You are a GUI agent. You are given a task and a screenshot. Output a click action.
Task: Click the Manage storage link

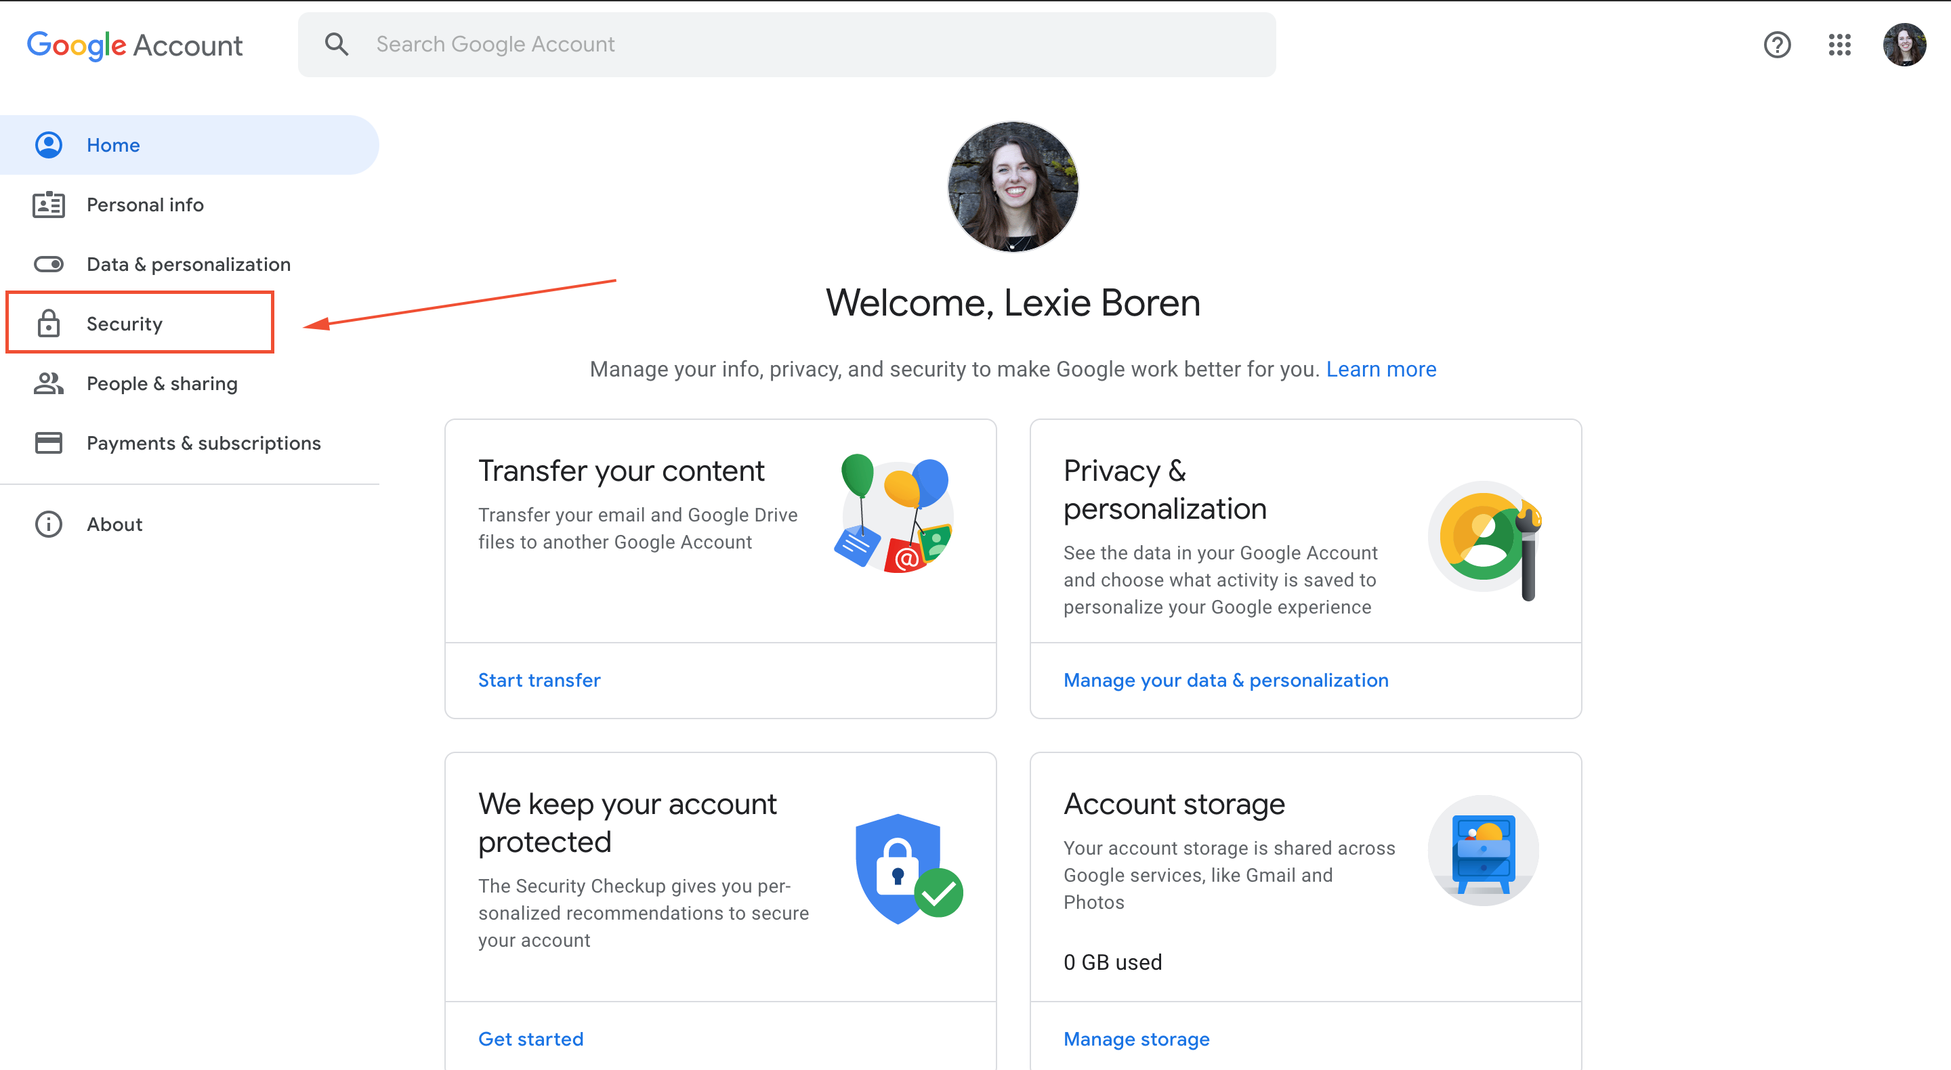click(x=1136, y=1039)
